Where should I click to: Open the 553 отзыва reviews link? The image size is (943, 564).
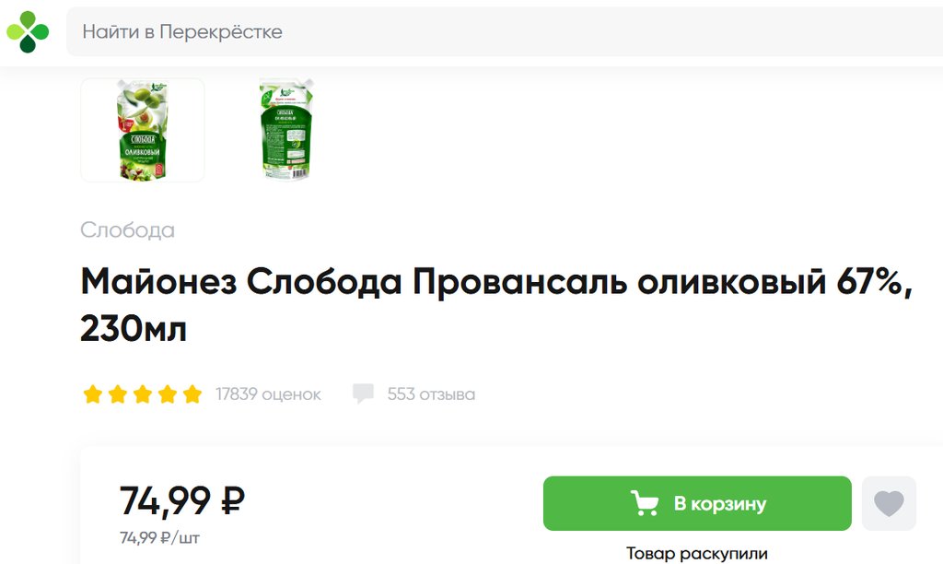[431, 394]
